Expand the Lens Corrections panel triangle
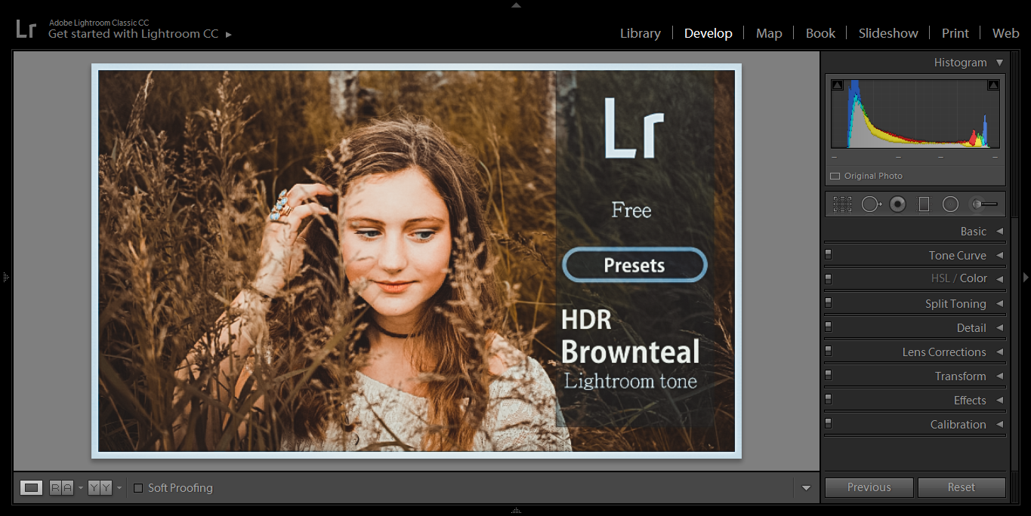 [999, 352]
